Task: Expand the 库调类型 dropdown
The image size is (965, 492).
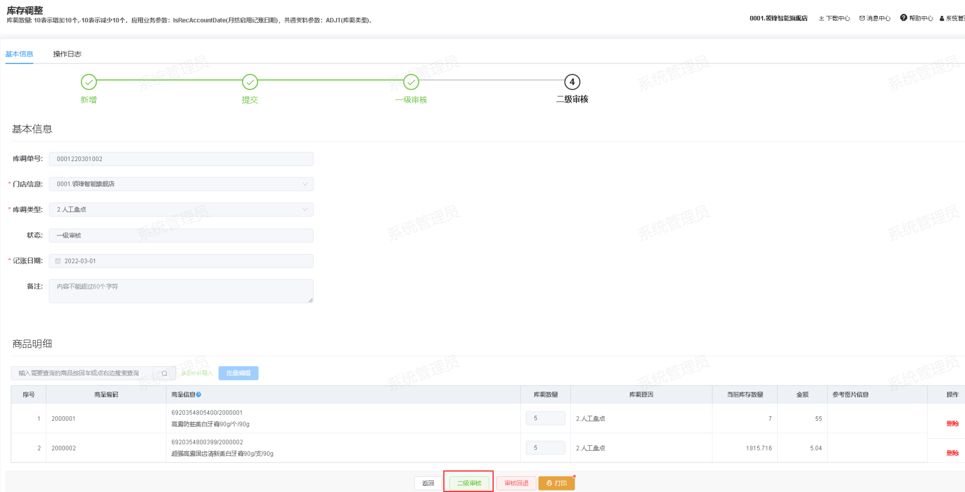Action: coord(305,210)
